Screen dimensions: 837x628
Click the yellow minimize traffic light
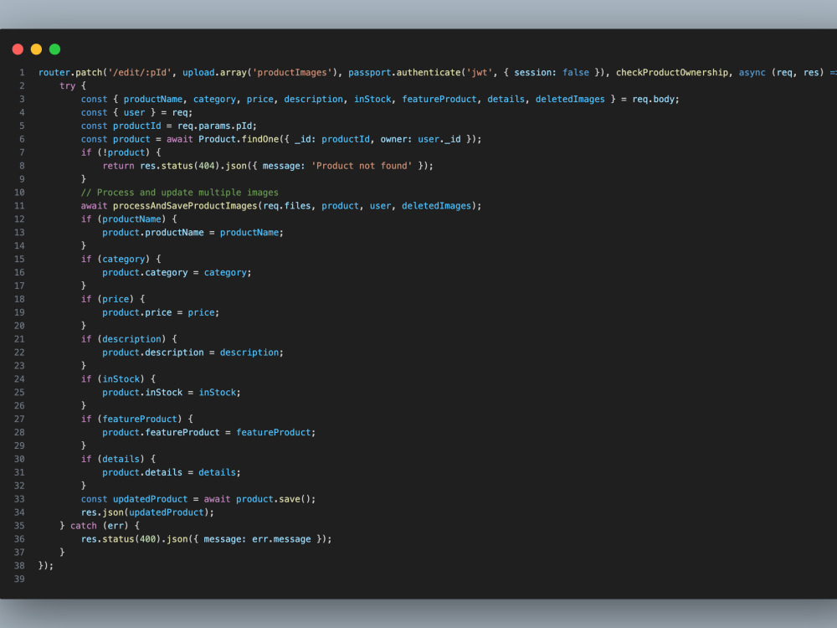[36, 49]
